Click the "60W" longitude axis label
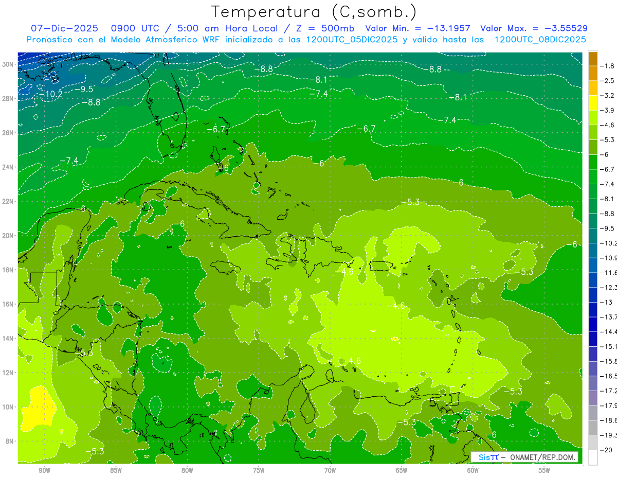Viewport: 617px width, 477px height. click(x=473, y=470)
